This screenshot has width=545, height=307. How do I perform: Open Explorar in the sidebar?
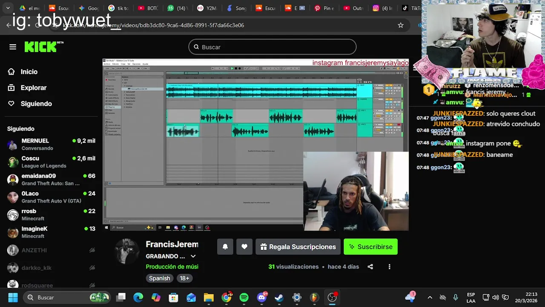tap(27, 87)
